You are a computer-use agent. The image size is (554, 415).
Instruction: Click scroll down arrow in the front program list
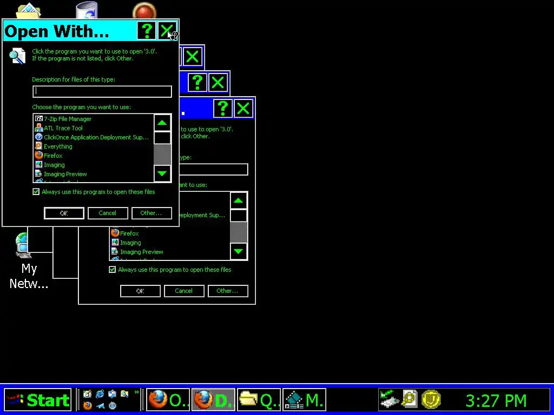(162, 173)
